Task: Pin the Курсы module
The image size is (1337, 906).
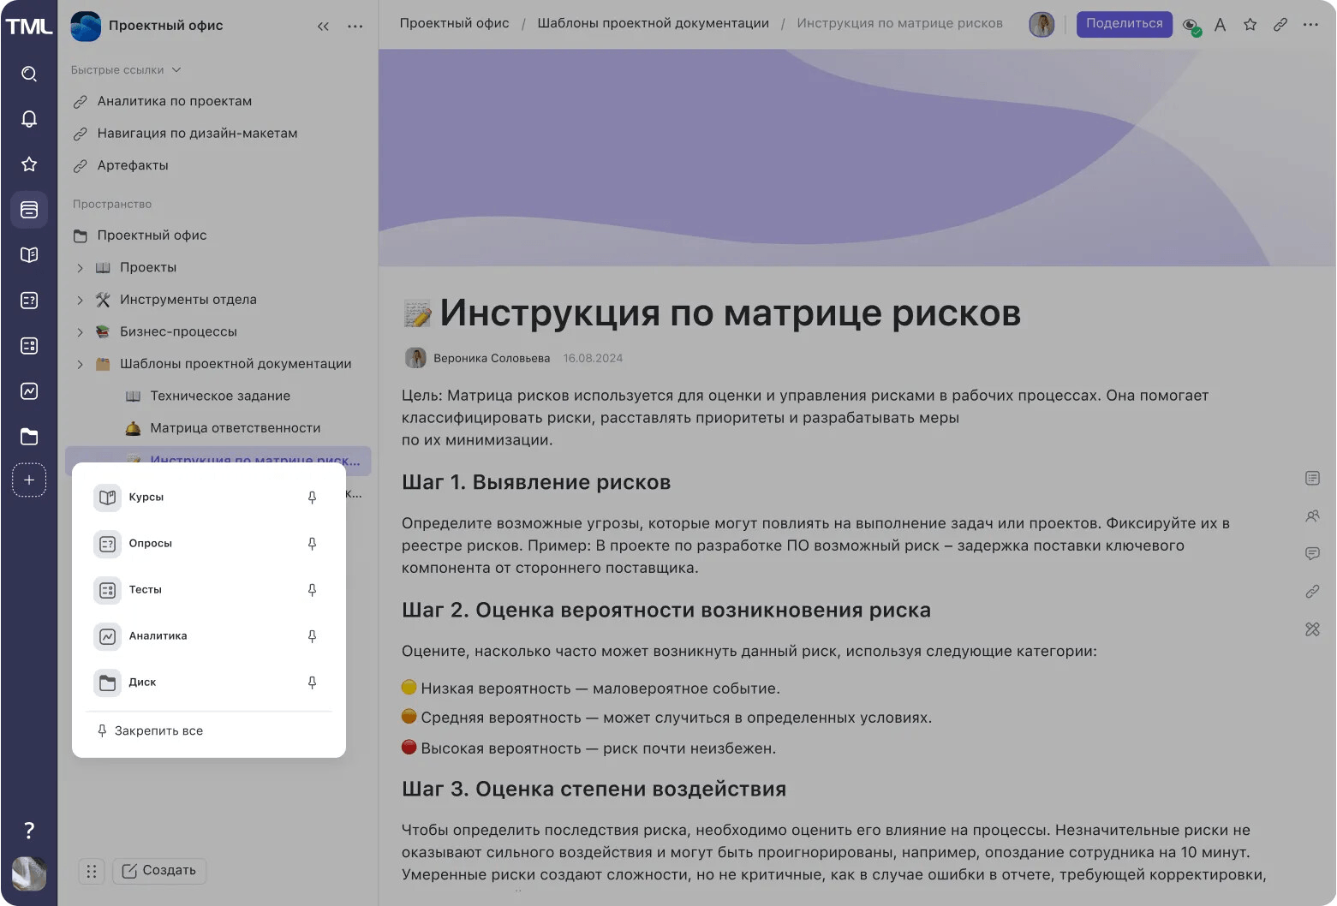Action: pos(312,498)
